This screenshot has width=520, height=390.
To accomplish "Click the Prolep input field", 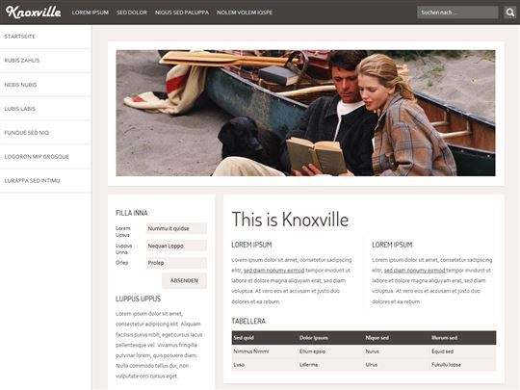I will [x=176, y=263].
